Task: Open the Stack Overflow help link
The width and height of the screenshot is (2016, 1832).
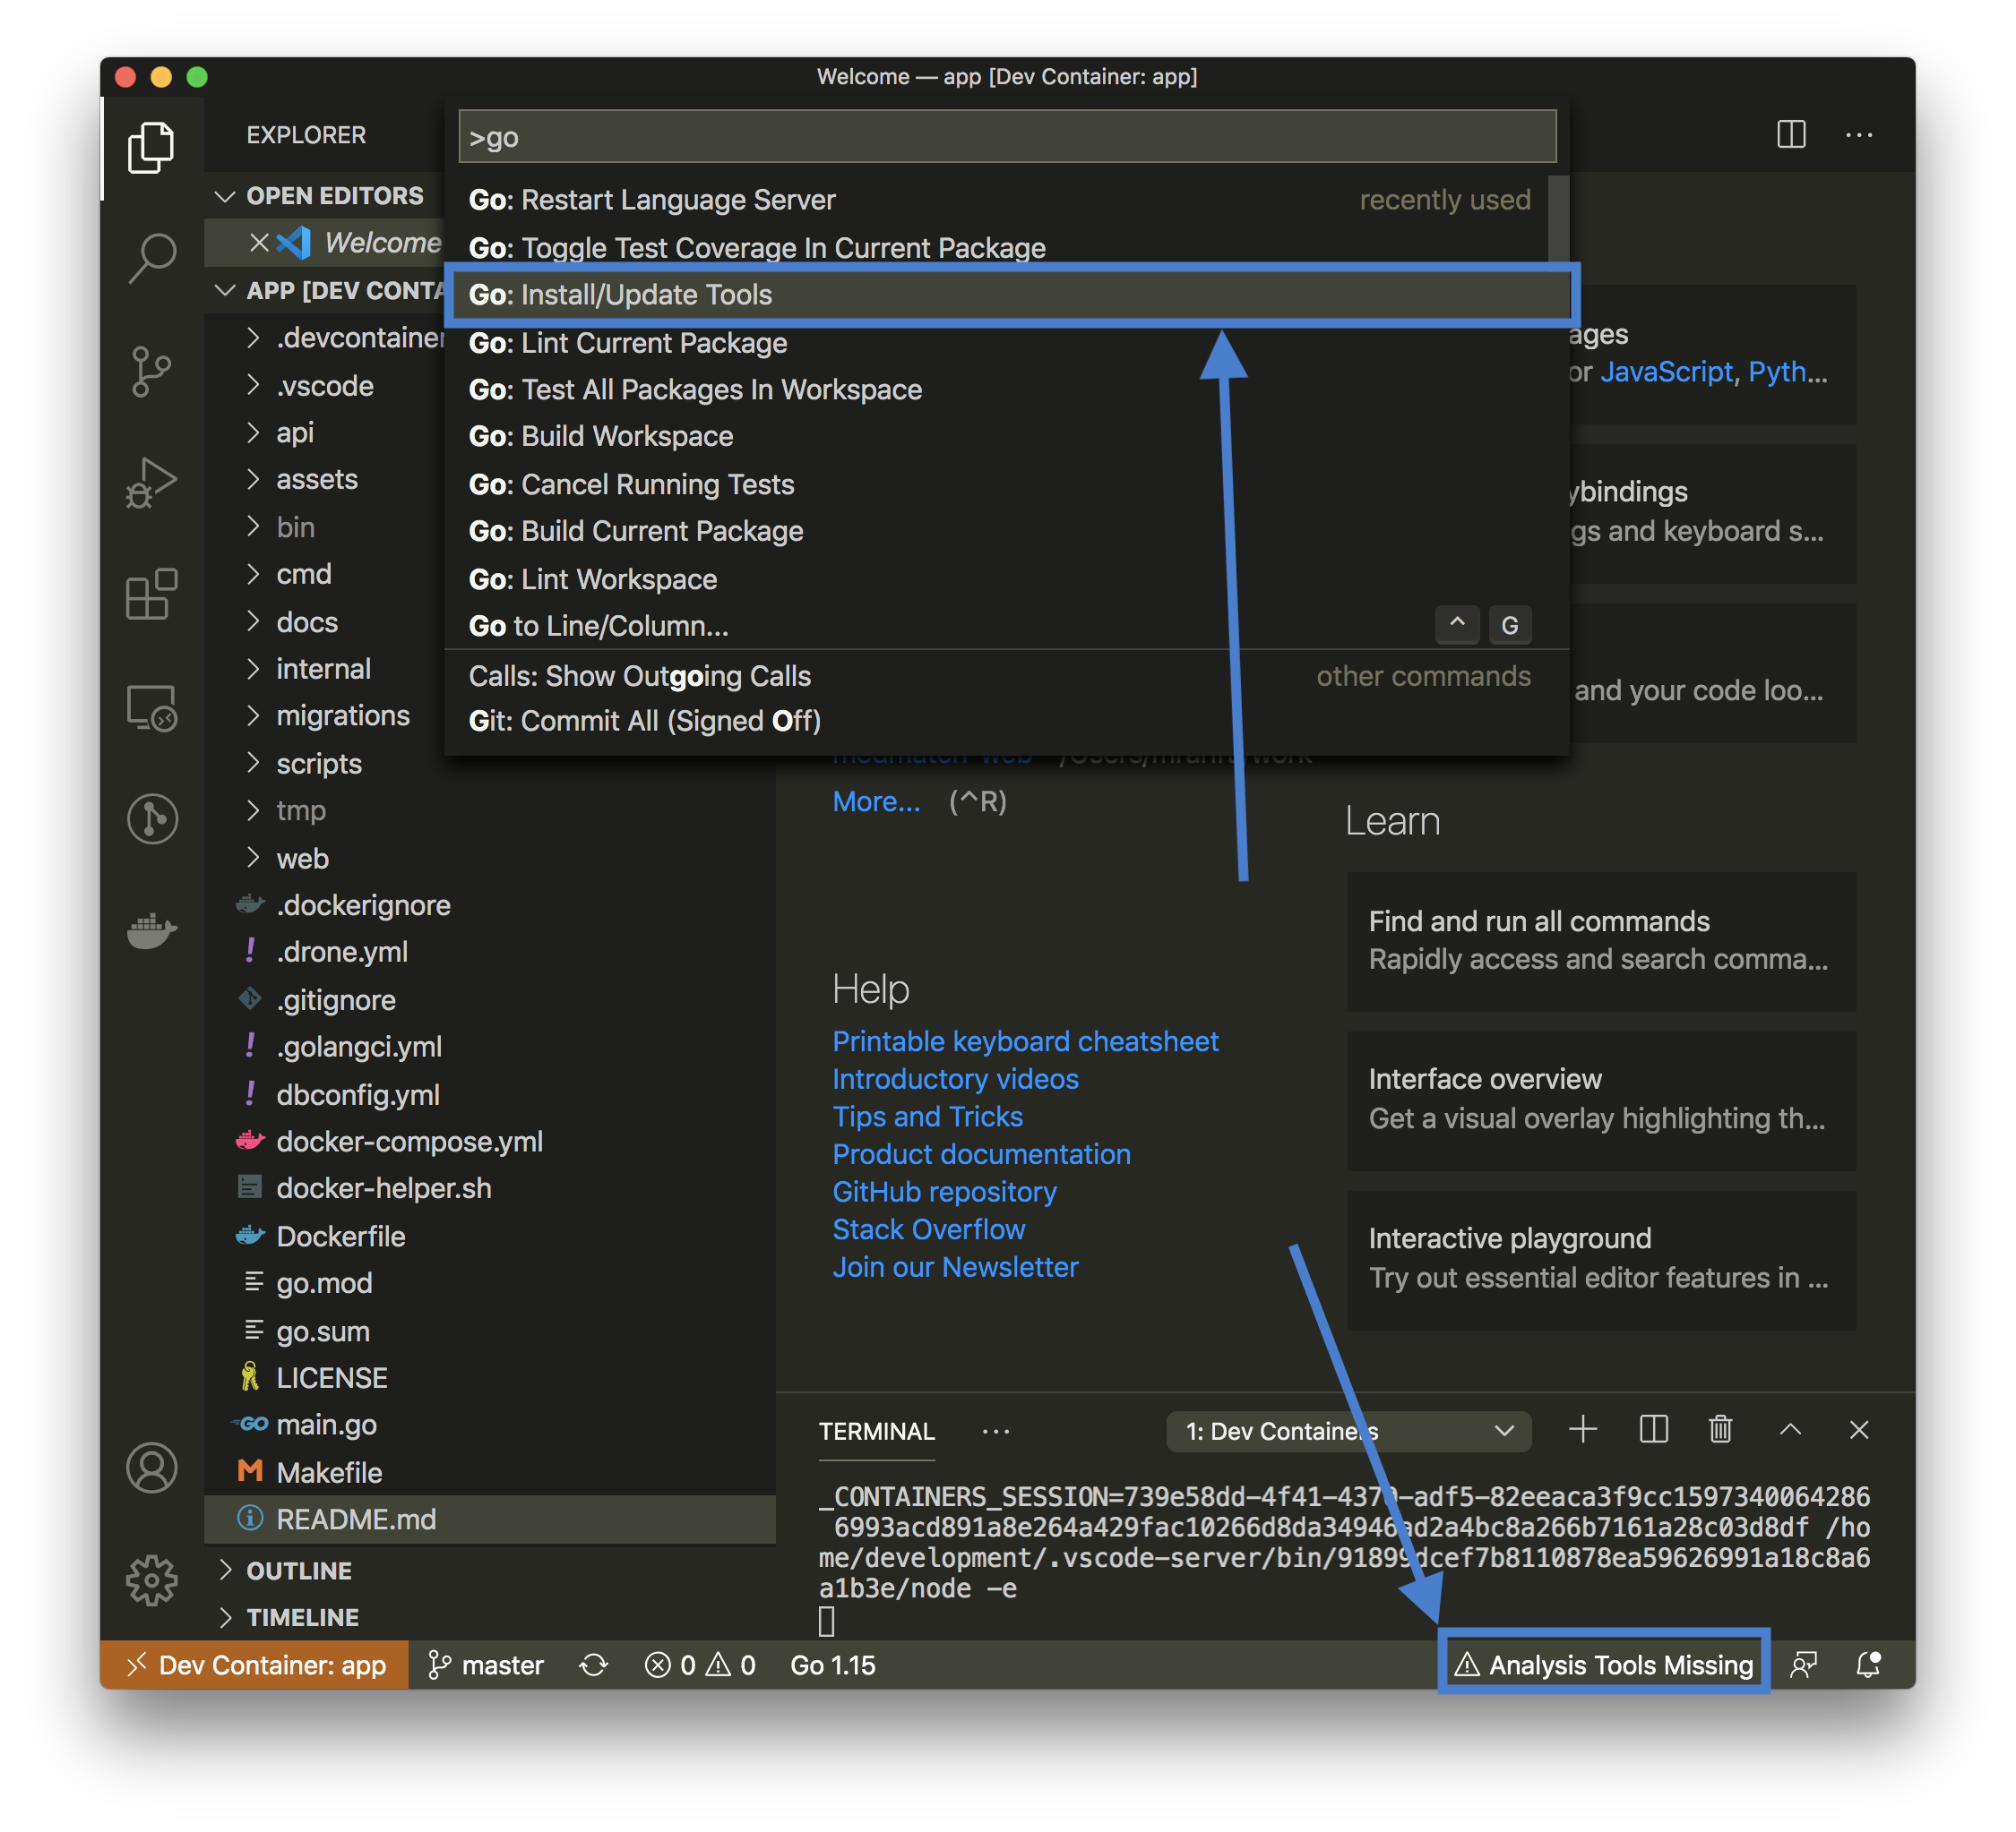Action: click(928, 1228)
